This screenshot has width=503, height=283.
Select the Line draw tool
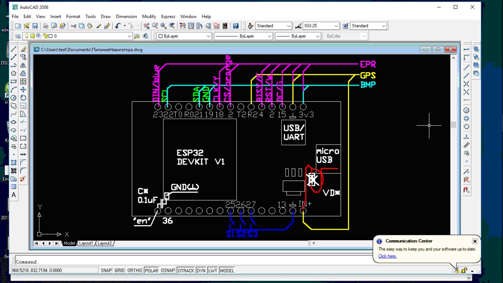(x=14, y=49)
